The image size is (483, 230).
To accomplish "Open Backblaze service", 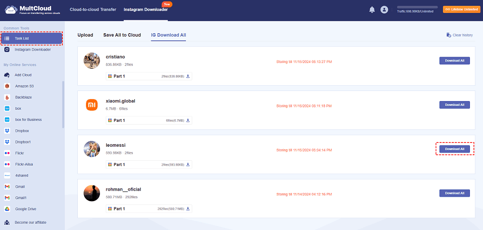I will tap(24, 97).
